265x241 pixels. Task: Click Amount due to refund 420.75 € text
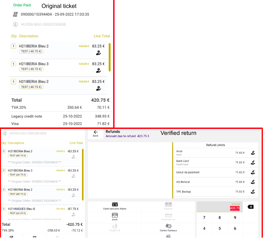(x=128, y=136)
